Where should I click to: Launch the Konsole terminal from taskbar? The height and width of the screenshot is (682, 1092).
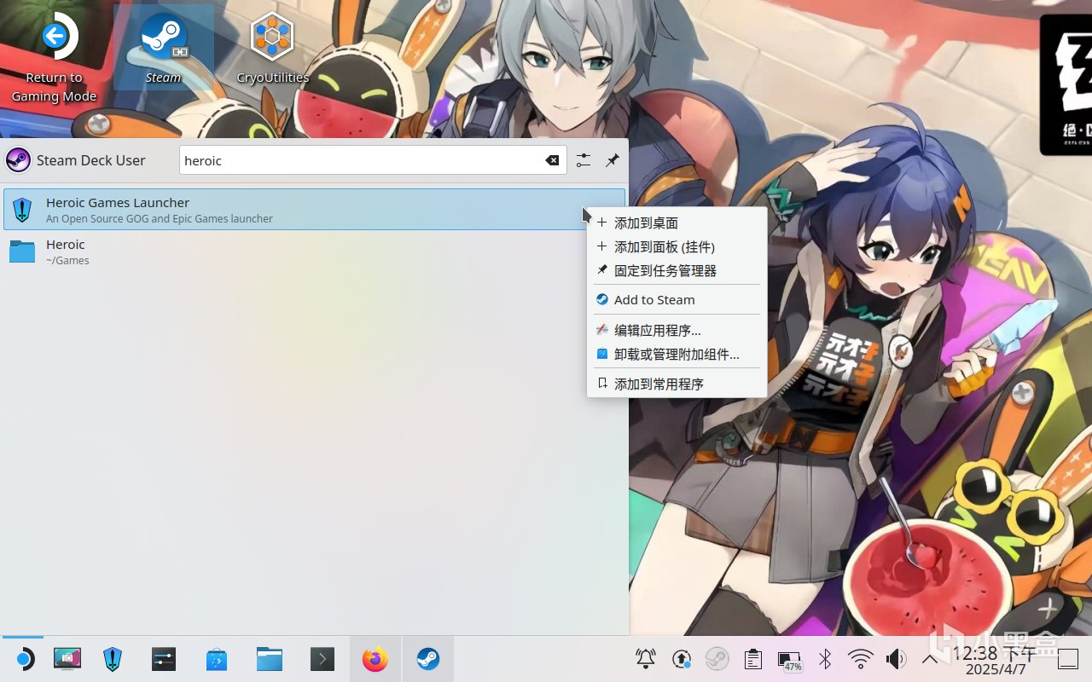pyautogui.click(x=322, y=659)
